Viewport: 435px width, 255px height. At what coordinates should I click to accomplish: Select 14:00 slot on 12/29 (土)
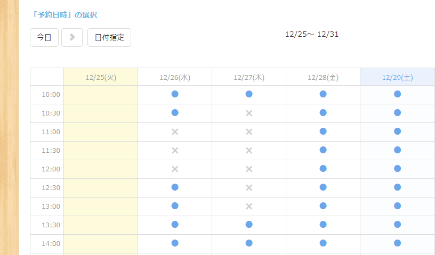click(397, 243)
